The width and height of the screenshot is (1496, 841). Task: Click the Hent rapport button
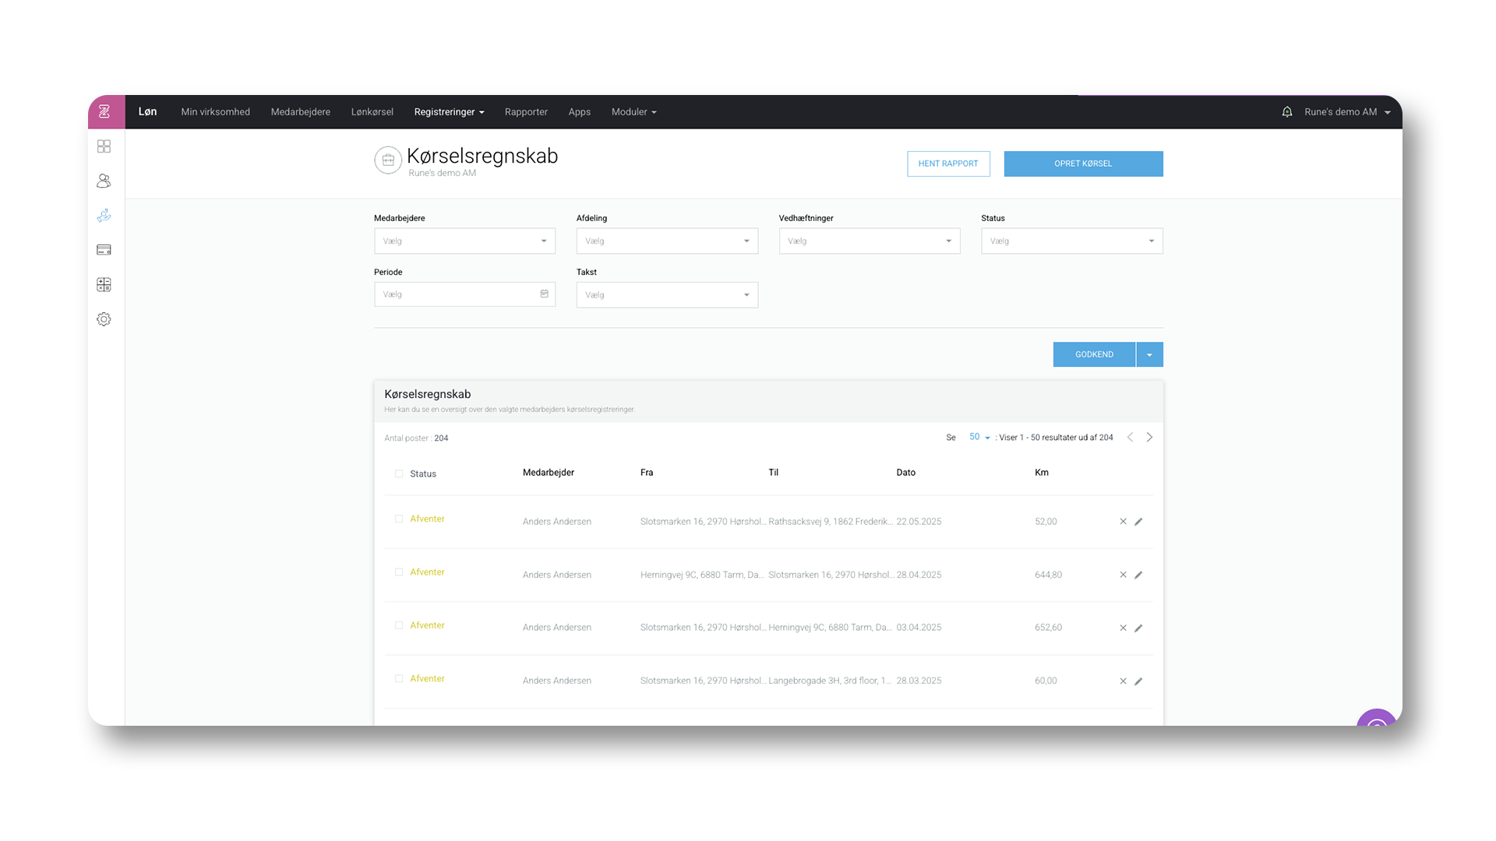948,164
